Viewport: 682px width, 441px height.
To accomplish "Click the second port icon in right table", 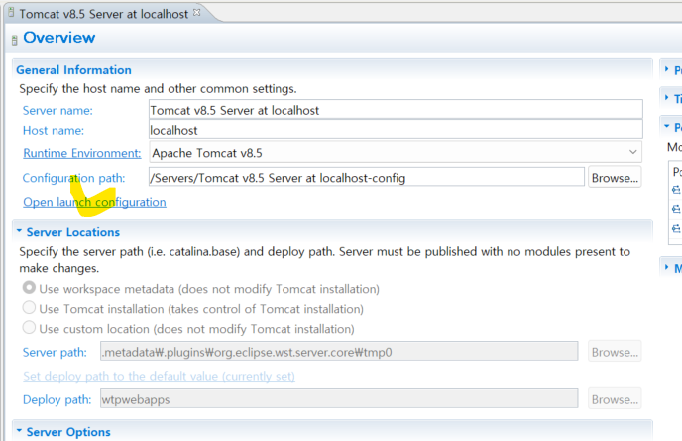I will click(676, 209).
